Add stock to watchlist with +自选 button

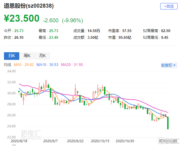[169, 6]
